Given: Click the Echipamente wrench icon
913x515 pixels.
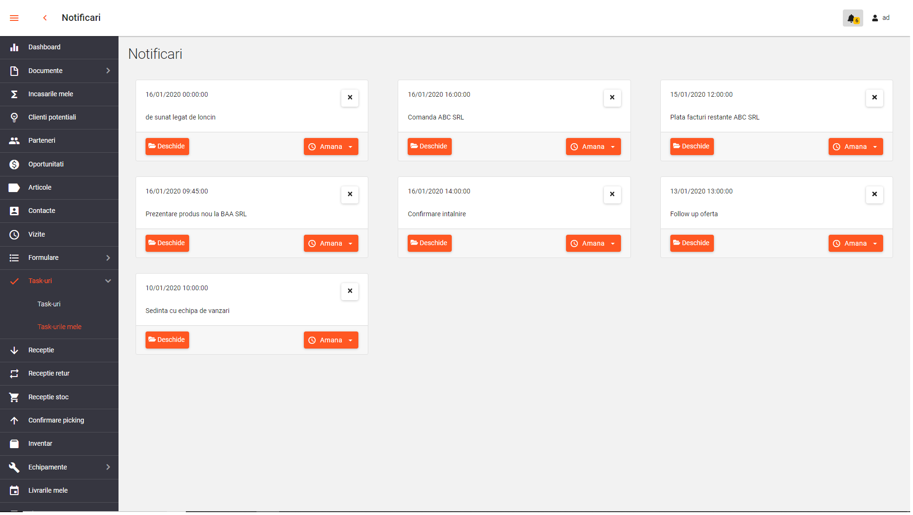Looking at the screenshot, I should [x=14, y=468].
